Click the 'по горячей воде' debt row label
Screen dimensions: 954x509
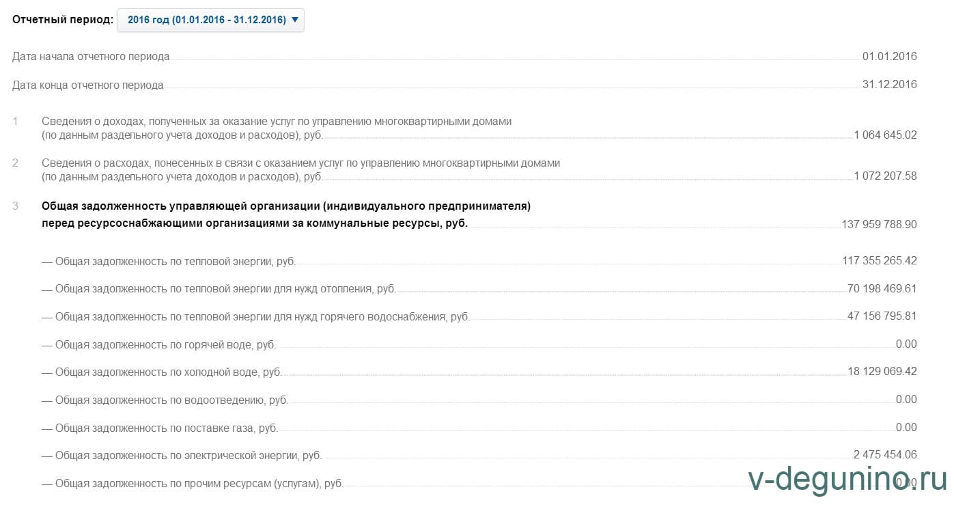[x=158, y=344]
